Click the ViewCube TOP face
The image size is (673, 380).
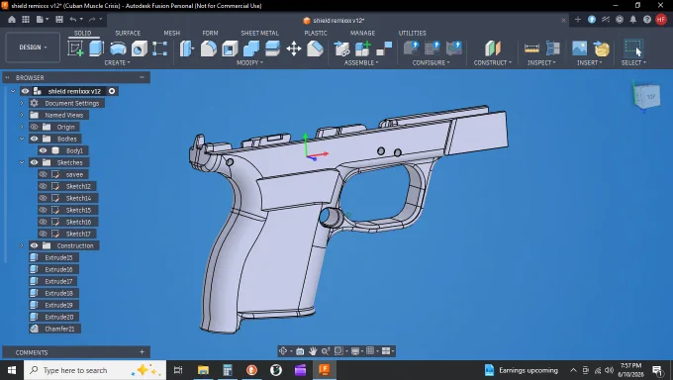(650, 97)
